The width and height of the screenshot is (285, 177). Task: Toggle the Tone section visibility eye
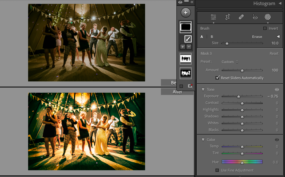[x=277, y=89]
